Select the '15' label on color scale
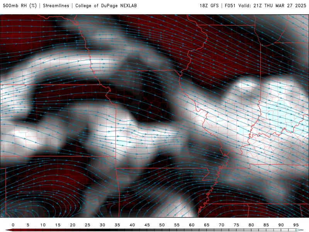Image resolution: width=309 pixels, height=232 pixels. (58, 225)
